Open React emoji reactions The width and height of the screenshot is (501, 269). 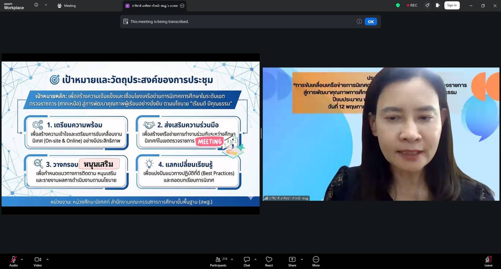(269, 261)
